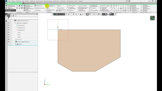The height and width of the screenshot is (91, 162).
Task: Create a new document icon
Action: [17, 6]
